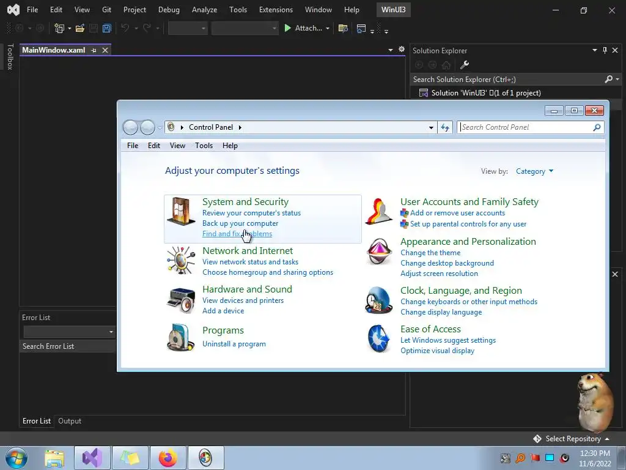Screen dimensions: 626x470
Task: Open the Toolbox side tab
Action: tap(10, 57)
